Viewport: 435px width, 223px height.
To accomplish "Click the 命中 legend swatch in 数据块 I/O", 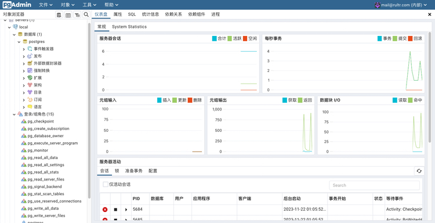I will pyautogui.click(x=410, y=100).
